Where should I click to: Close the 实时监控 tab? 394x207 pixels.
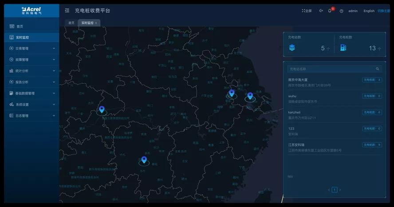96,23
